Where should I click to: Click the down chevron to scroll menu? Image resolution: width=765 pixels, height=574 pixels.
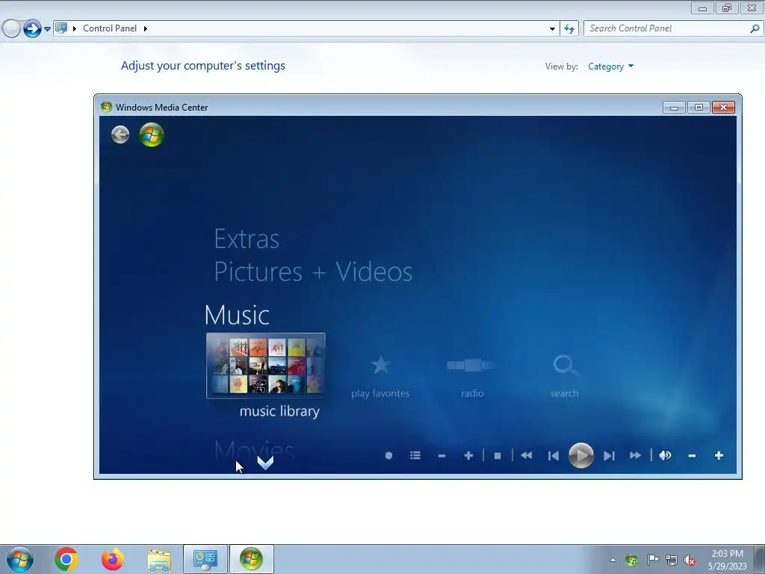(x=265, y=463)
